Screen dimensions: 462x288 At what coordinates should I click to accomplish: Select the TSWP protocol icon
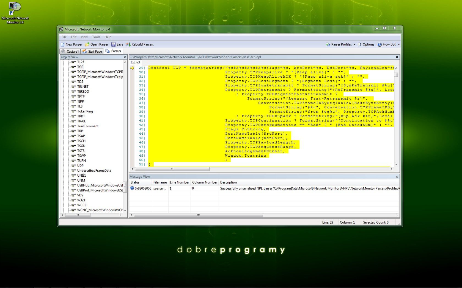[x=74, y=156]
